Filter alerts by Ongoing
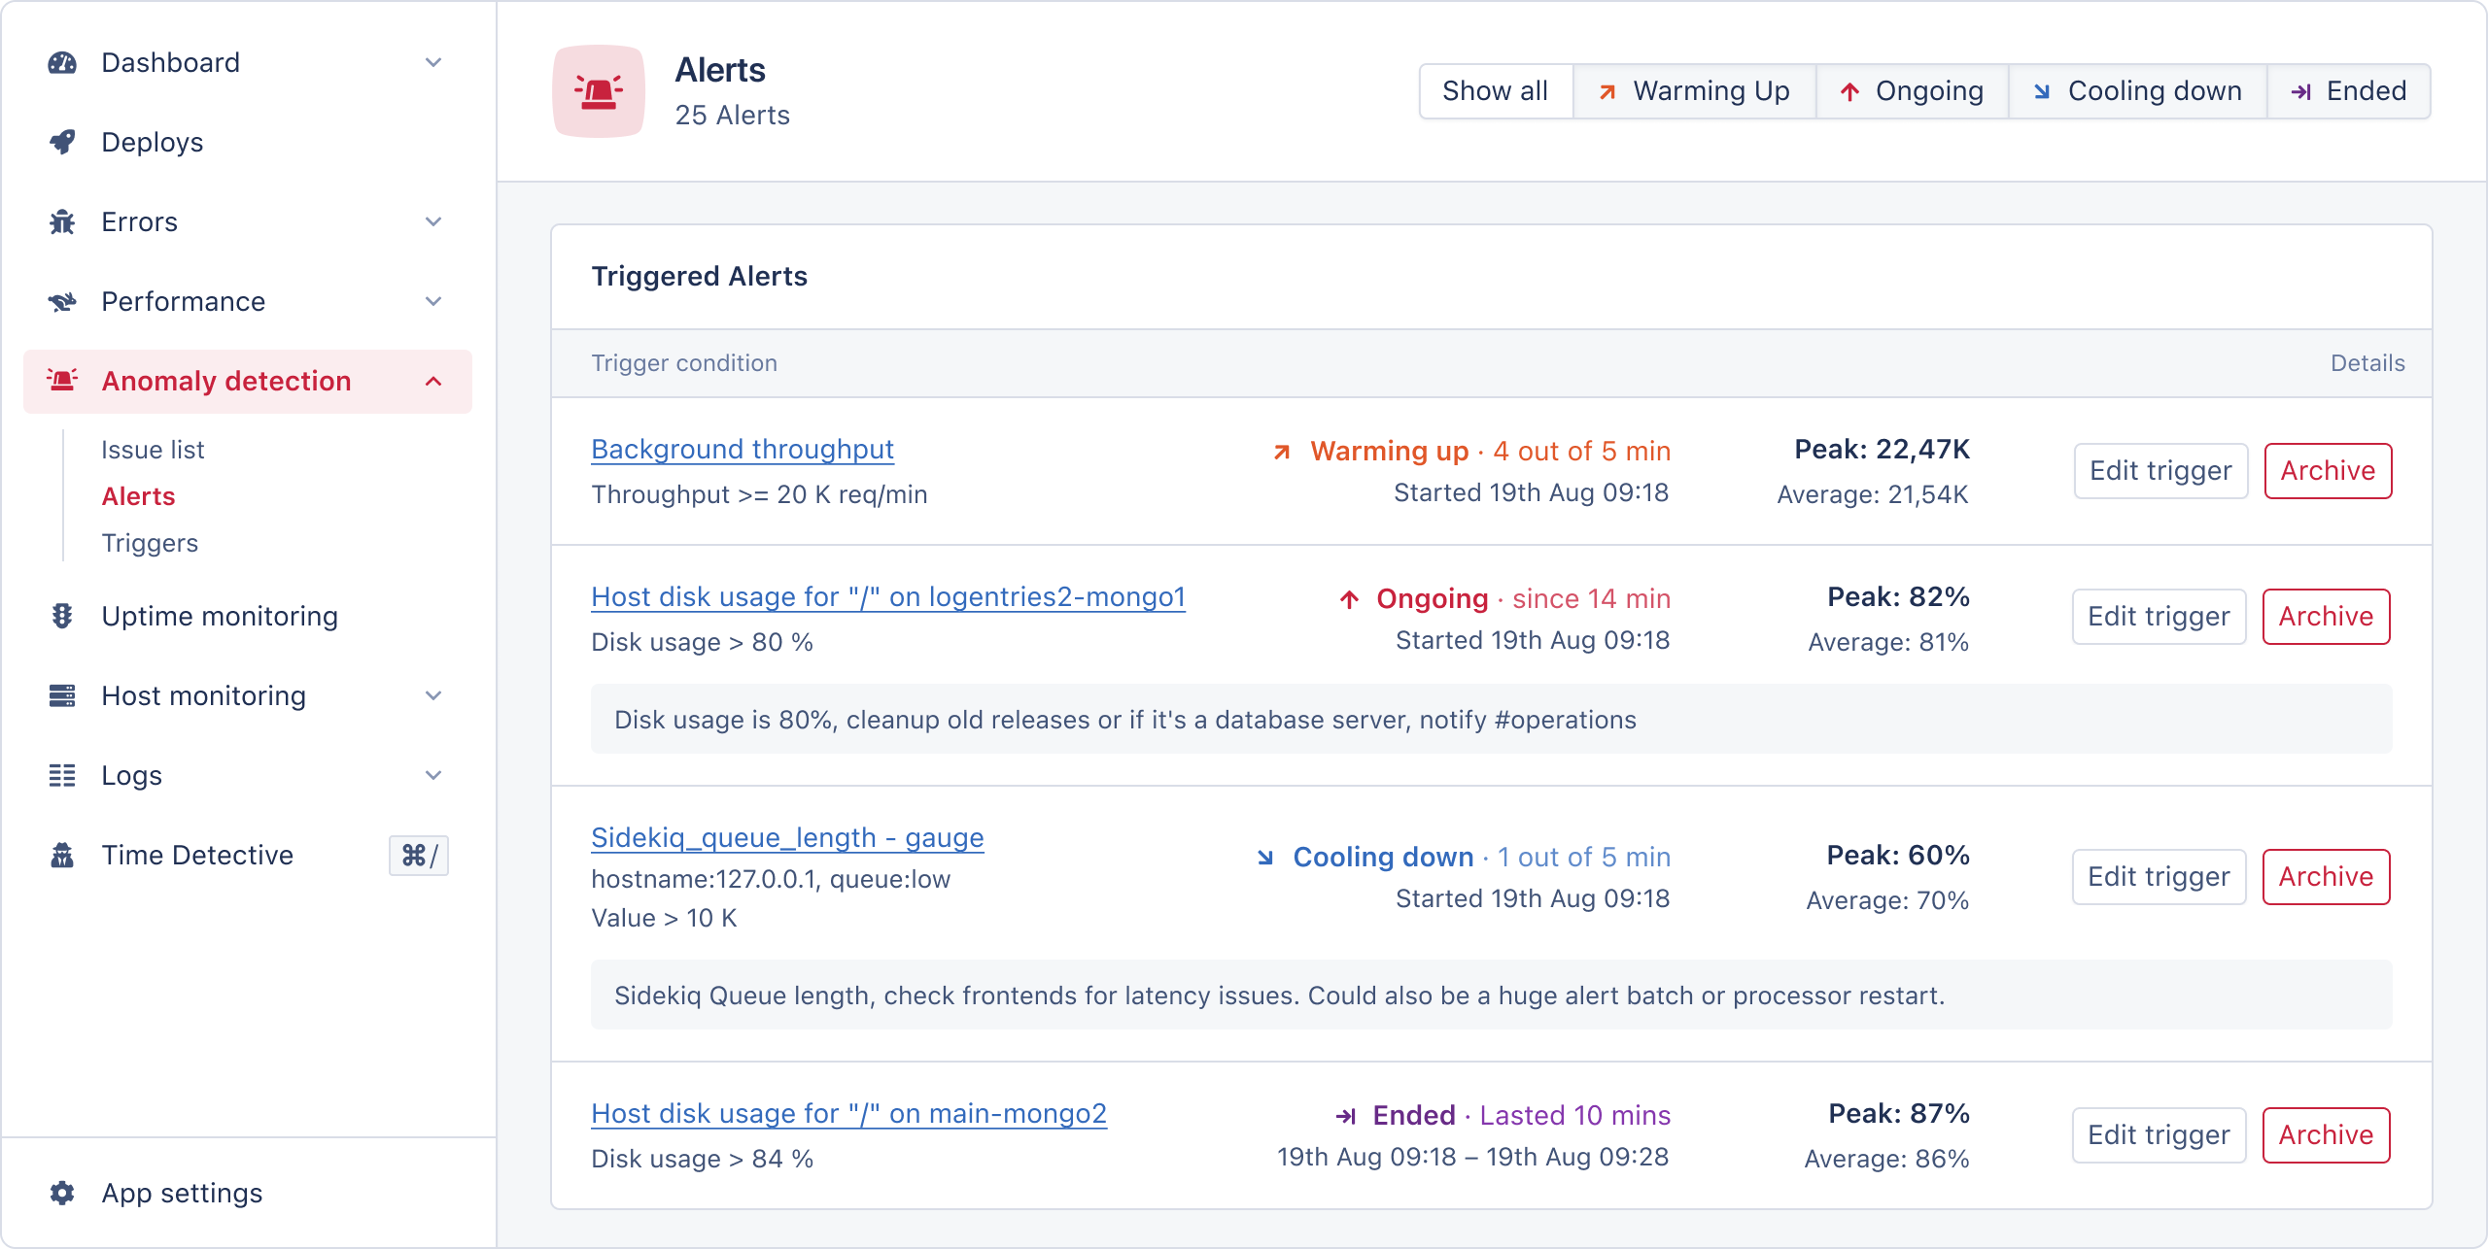Image resolution: width=2488 pixels, height=1249 pixels. pyautogui.click(x=1912, y=91)
